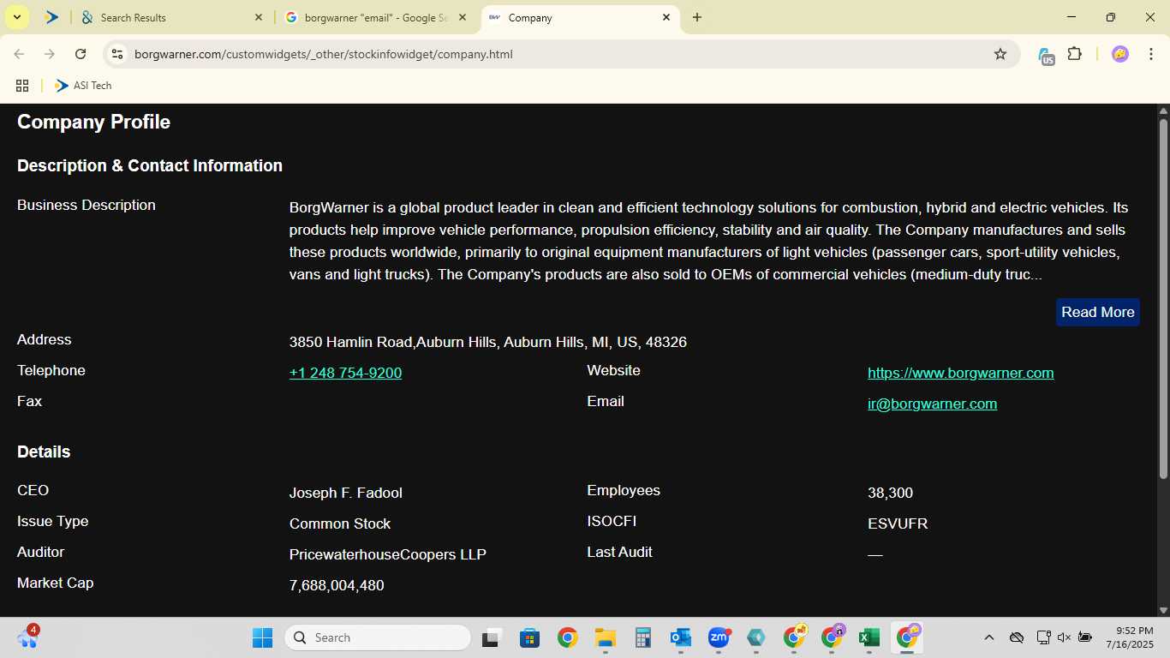The height and width of the screenshot is (658, 1170).
Task: Click the Market Cap value 7,688,004,480
Action: pos(337,585)
